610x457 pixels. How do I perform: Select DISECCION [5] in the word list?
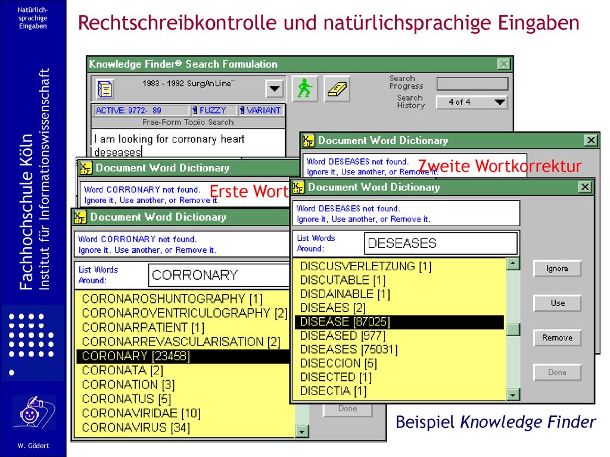pos(400,364)
